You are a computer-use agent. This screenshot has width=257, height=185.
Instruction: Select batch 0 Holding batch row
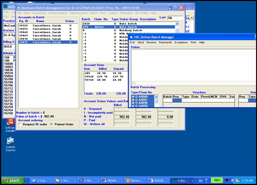(129, 30)
